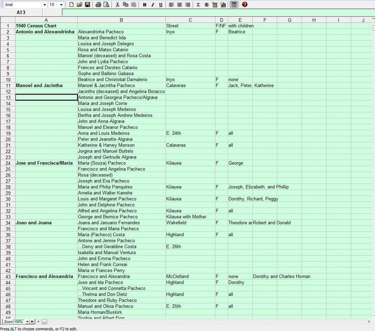
Task: Click the Zoom 100% percentage field
Action: coord(18,322)
